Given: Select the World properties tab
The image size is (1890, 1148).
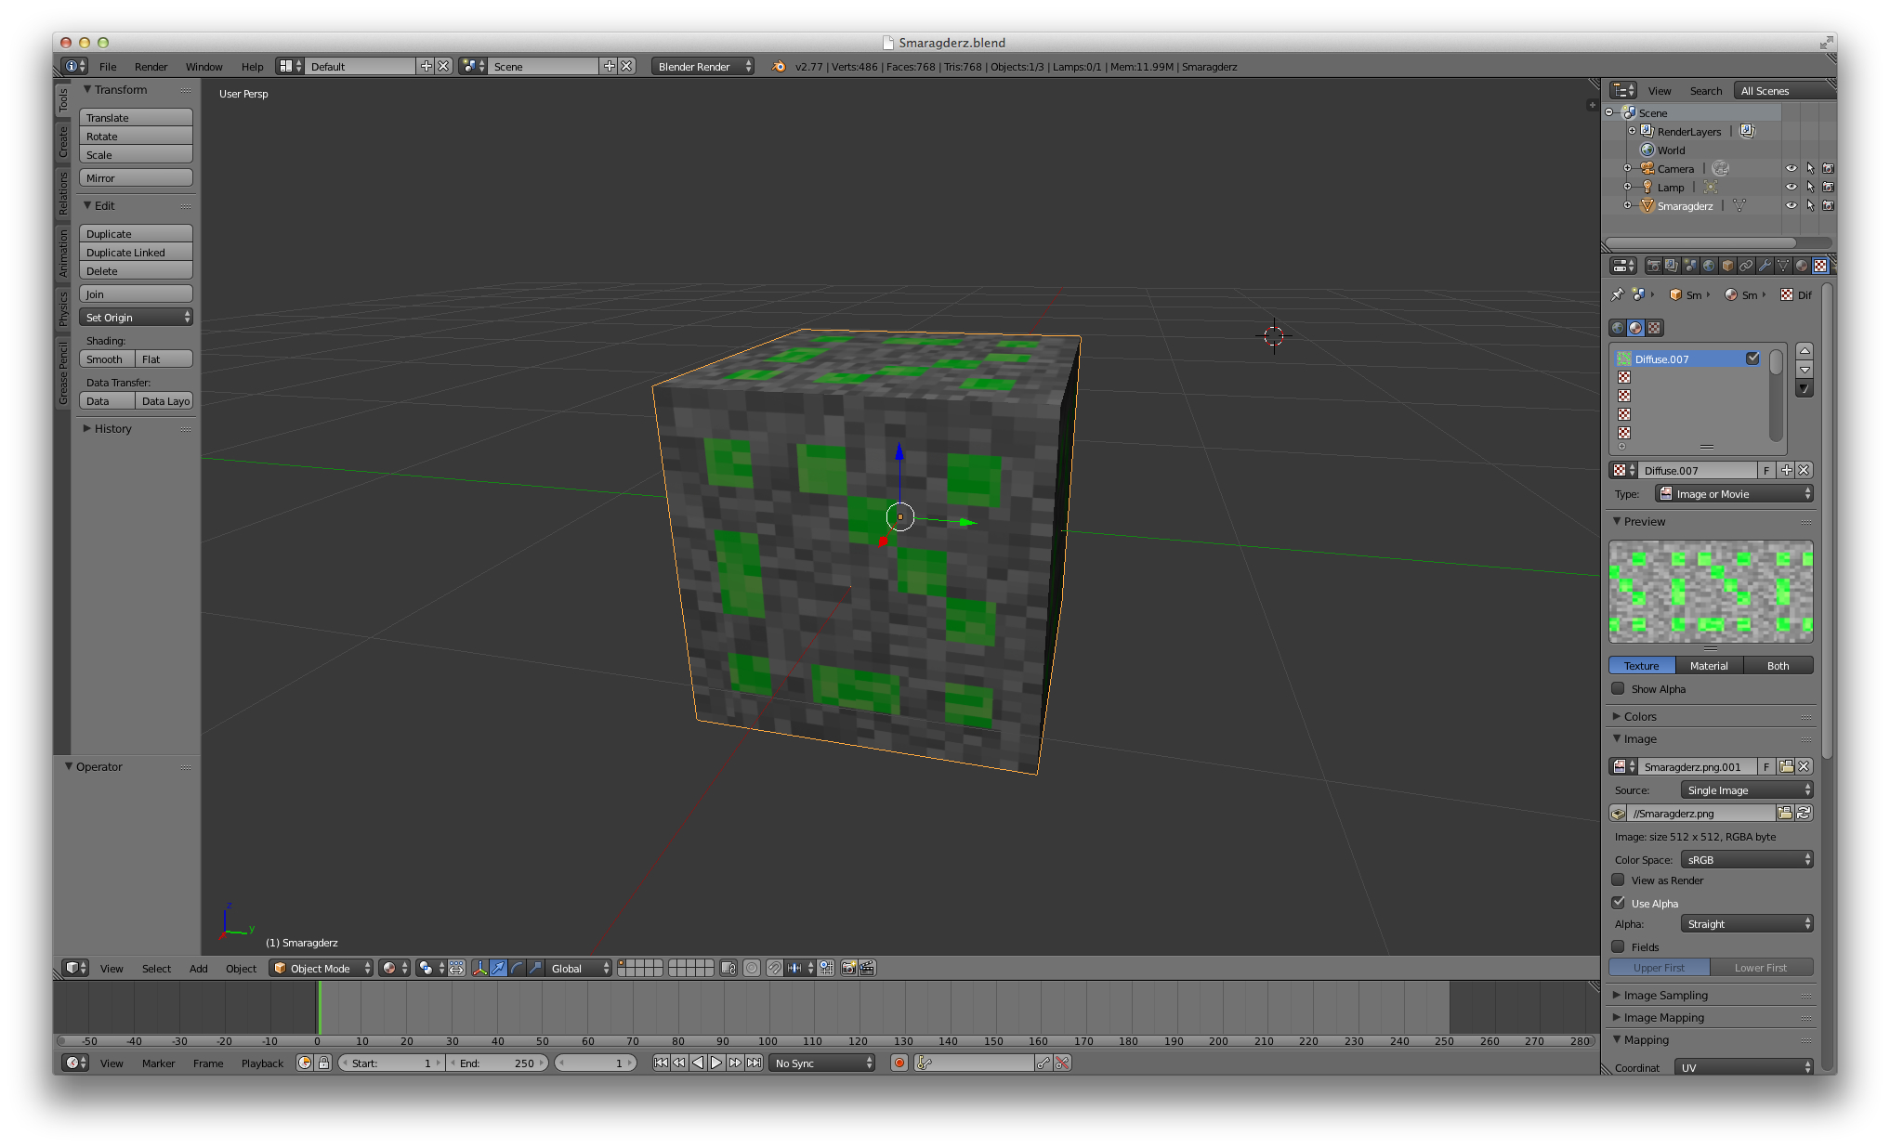Looking at the screenshot, I should (x=1710, y=267).
